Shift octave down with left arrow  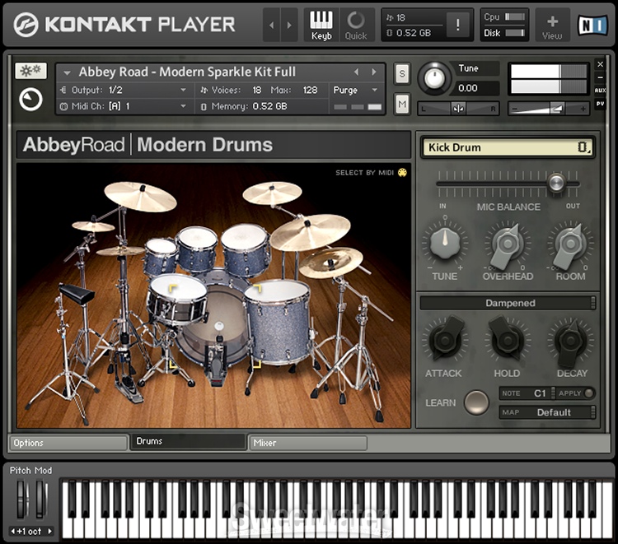coord(13,531)
